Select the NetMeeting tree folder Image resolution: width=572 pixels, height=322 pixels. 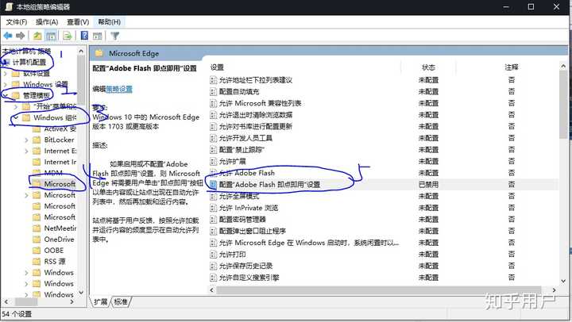pyautogui.click(x=60, y=228)
